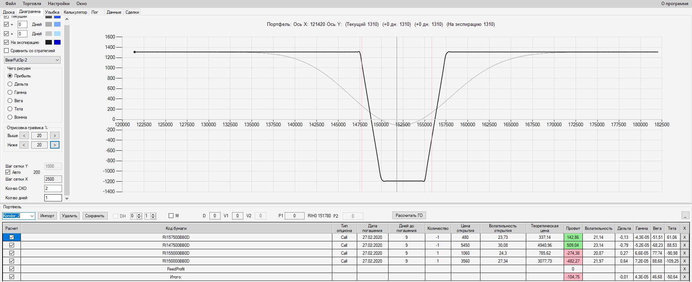This screenshot has height=282, width=692.
Task: Uncheck Расчет for RI147500BB0D row
Action: point(12,245)
